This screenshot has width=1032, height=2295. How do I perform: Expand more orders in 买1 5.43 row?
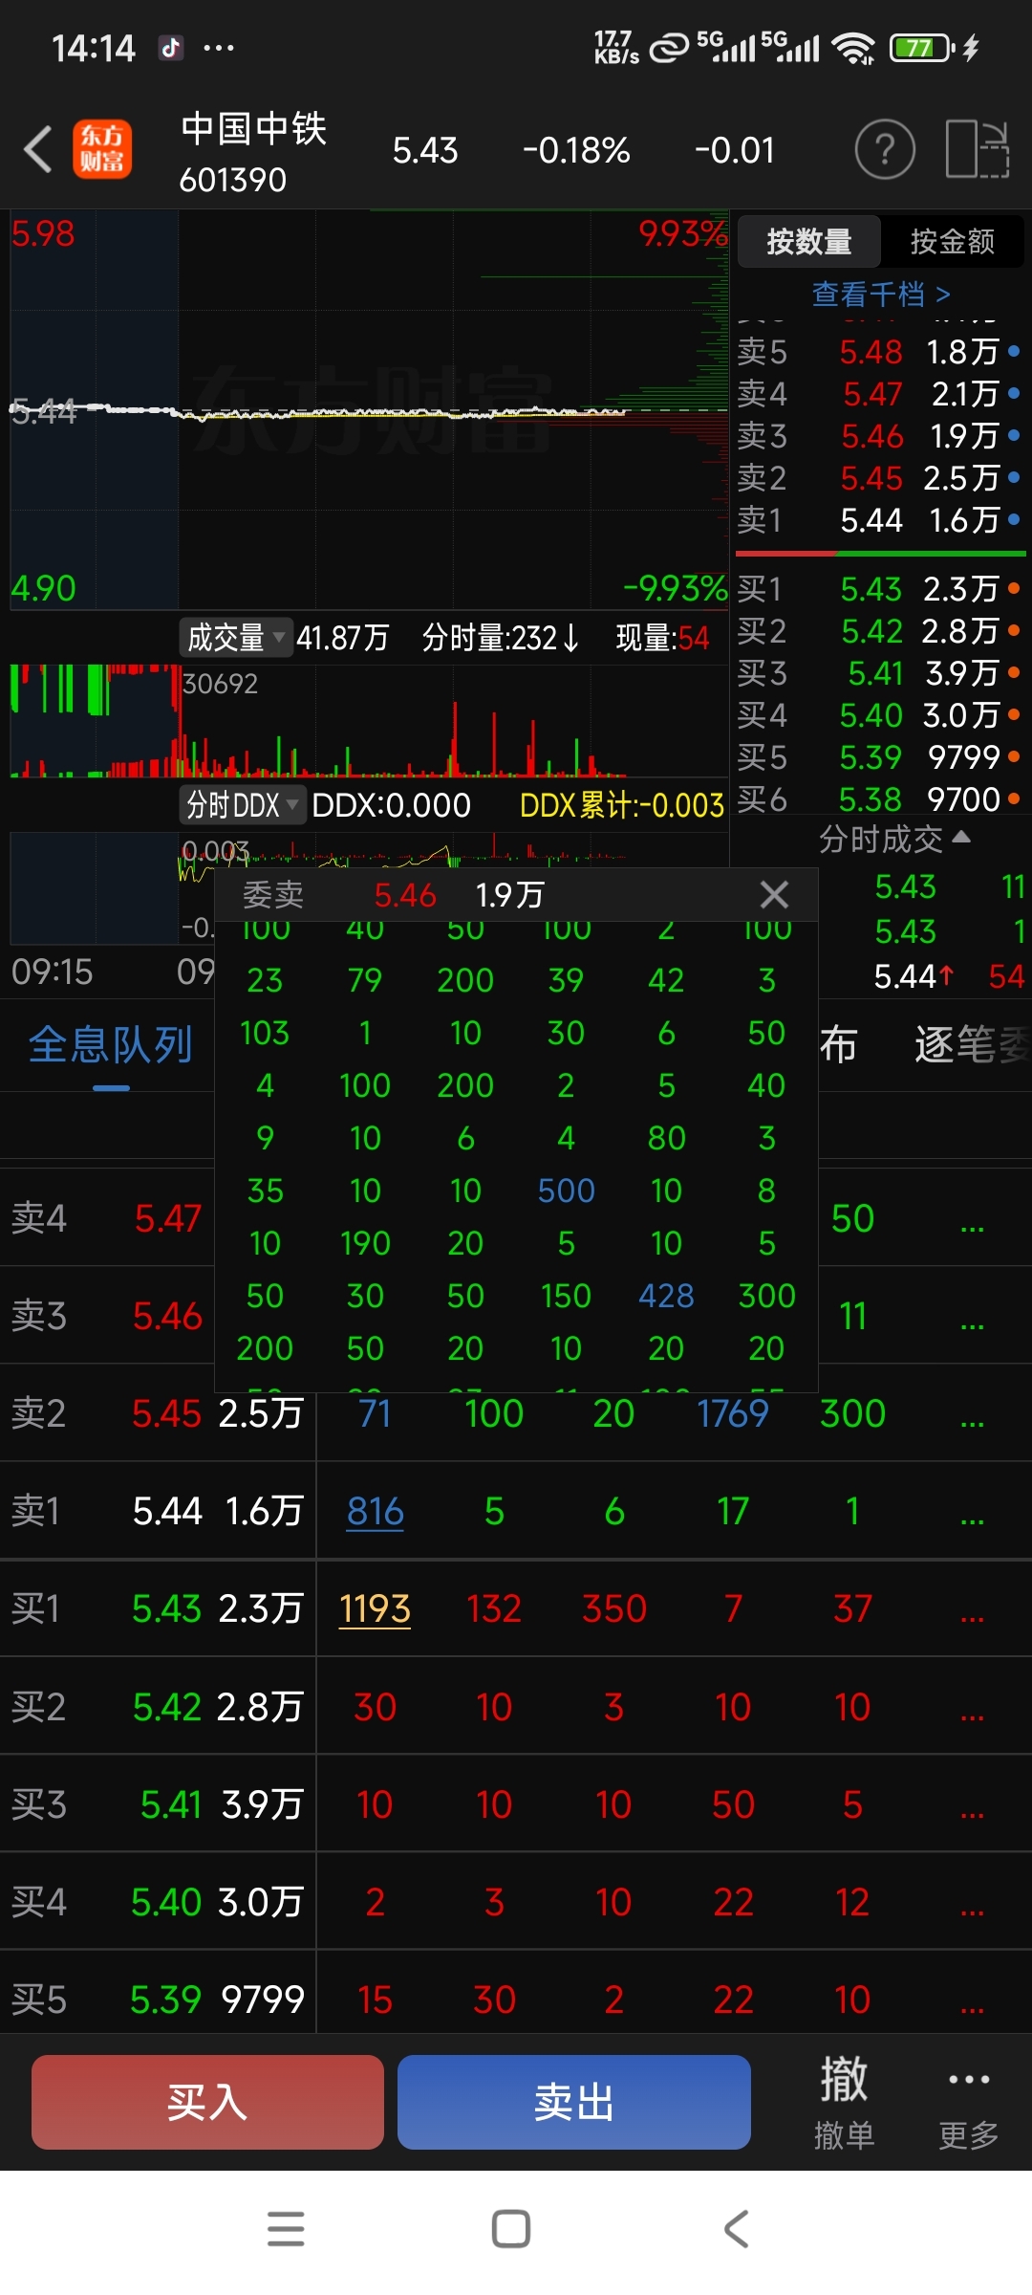click(x=972, y=1616)
